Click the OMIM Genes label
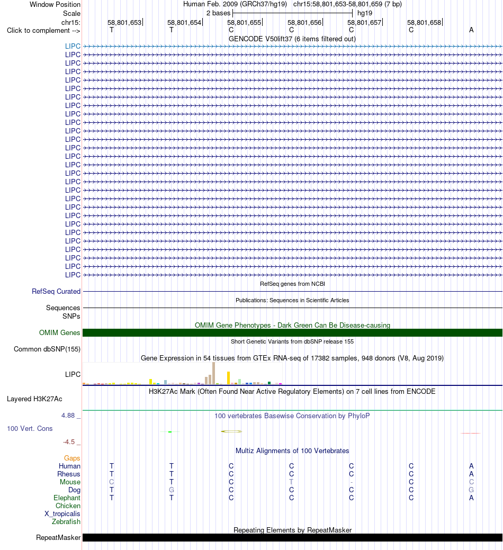The width and height of the screenshot is (503, 550). [x=60, y=333]
